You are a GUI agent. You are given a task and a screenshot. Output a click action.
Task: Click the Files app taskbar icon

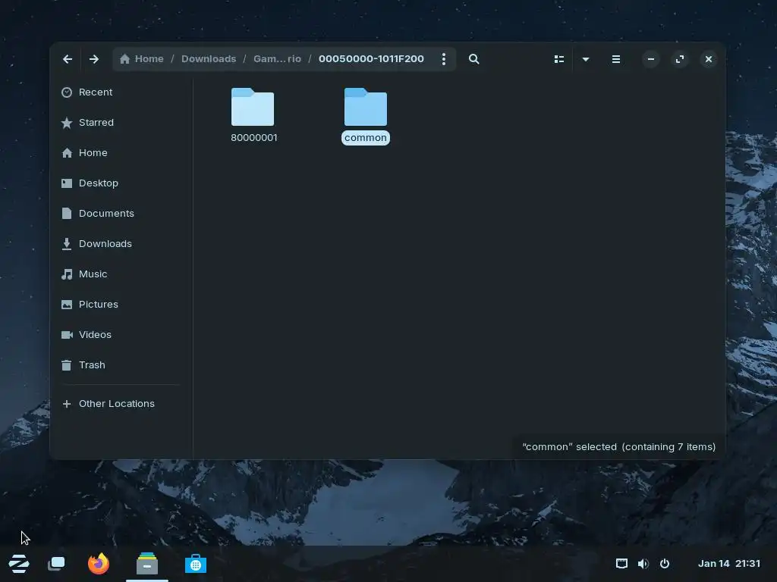click(147, 564)
